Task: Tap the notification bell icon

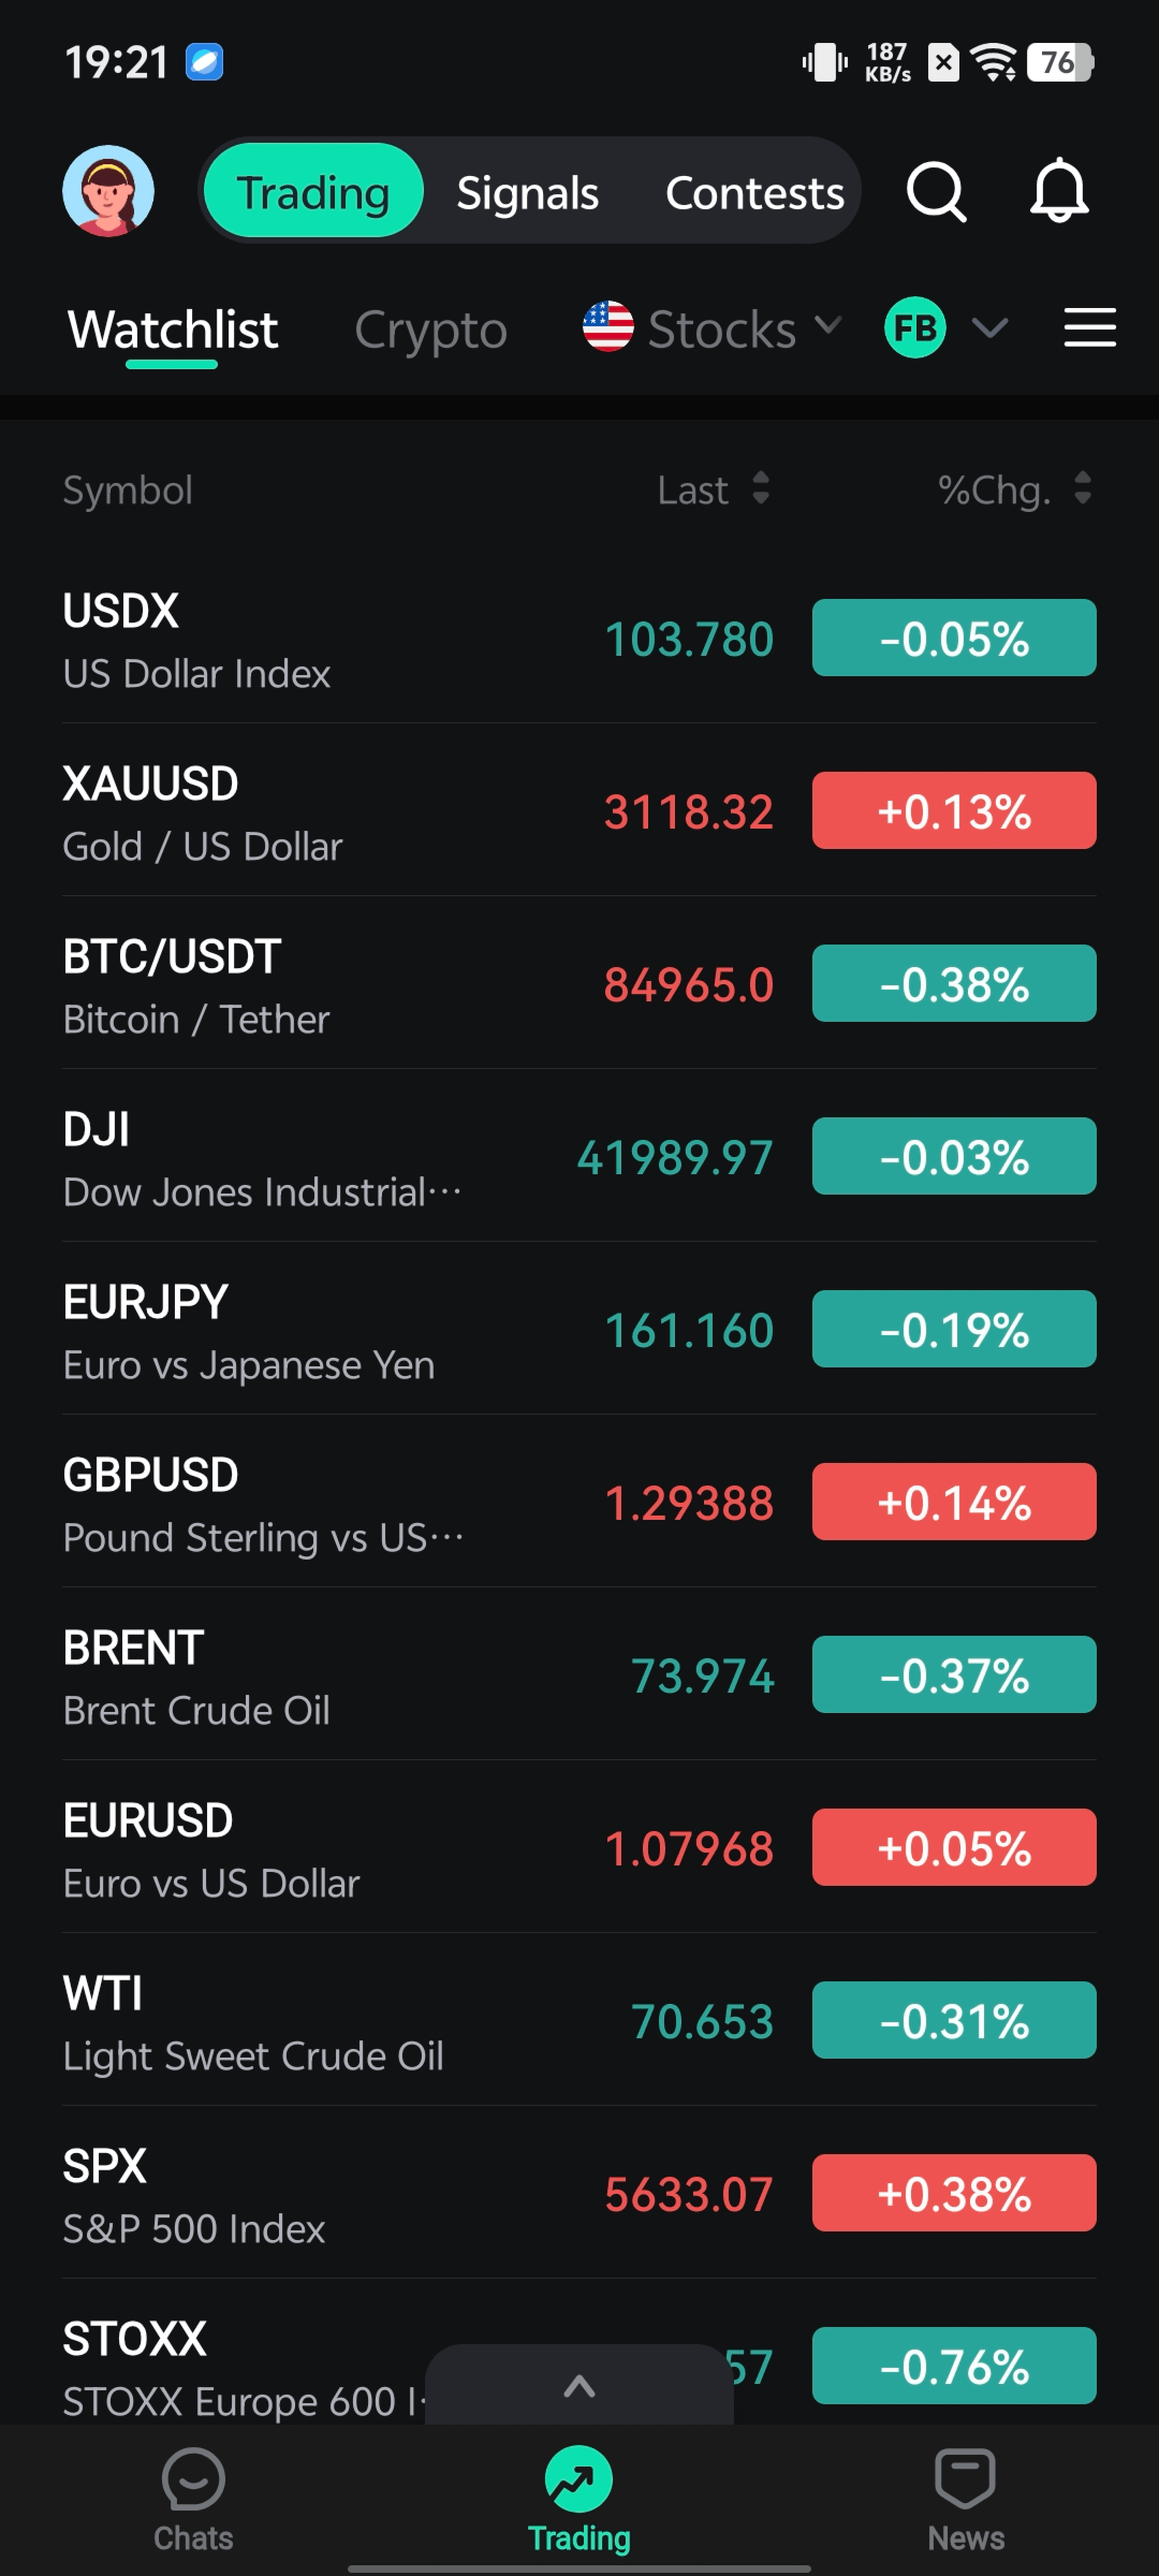Action: (x=1059, y=191)
